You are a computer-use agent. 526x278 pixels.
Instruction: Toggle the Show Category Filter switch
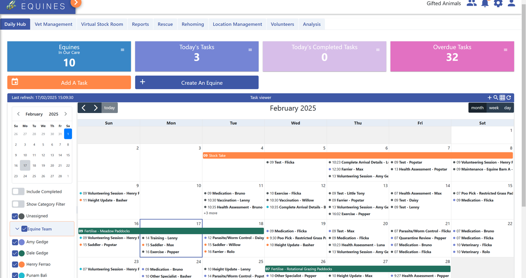tap(18, 204)
